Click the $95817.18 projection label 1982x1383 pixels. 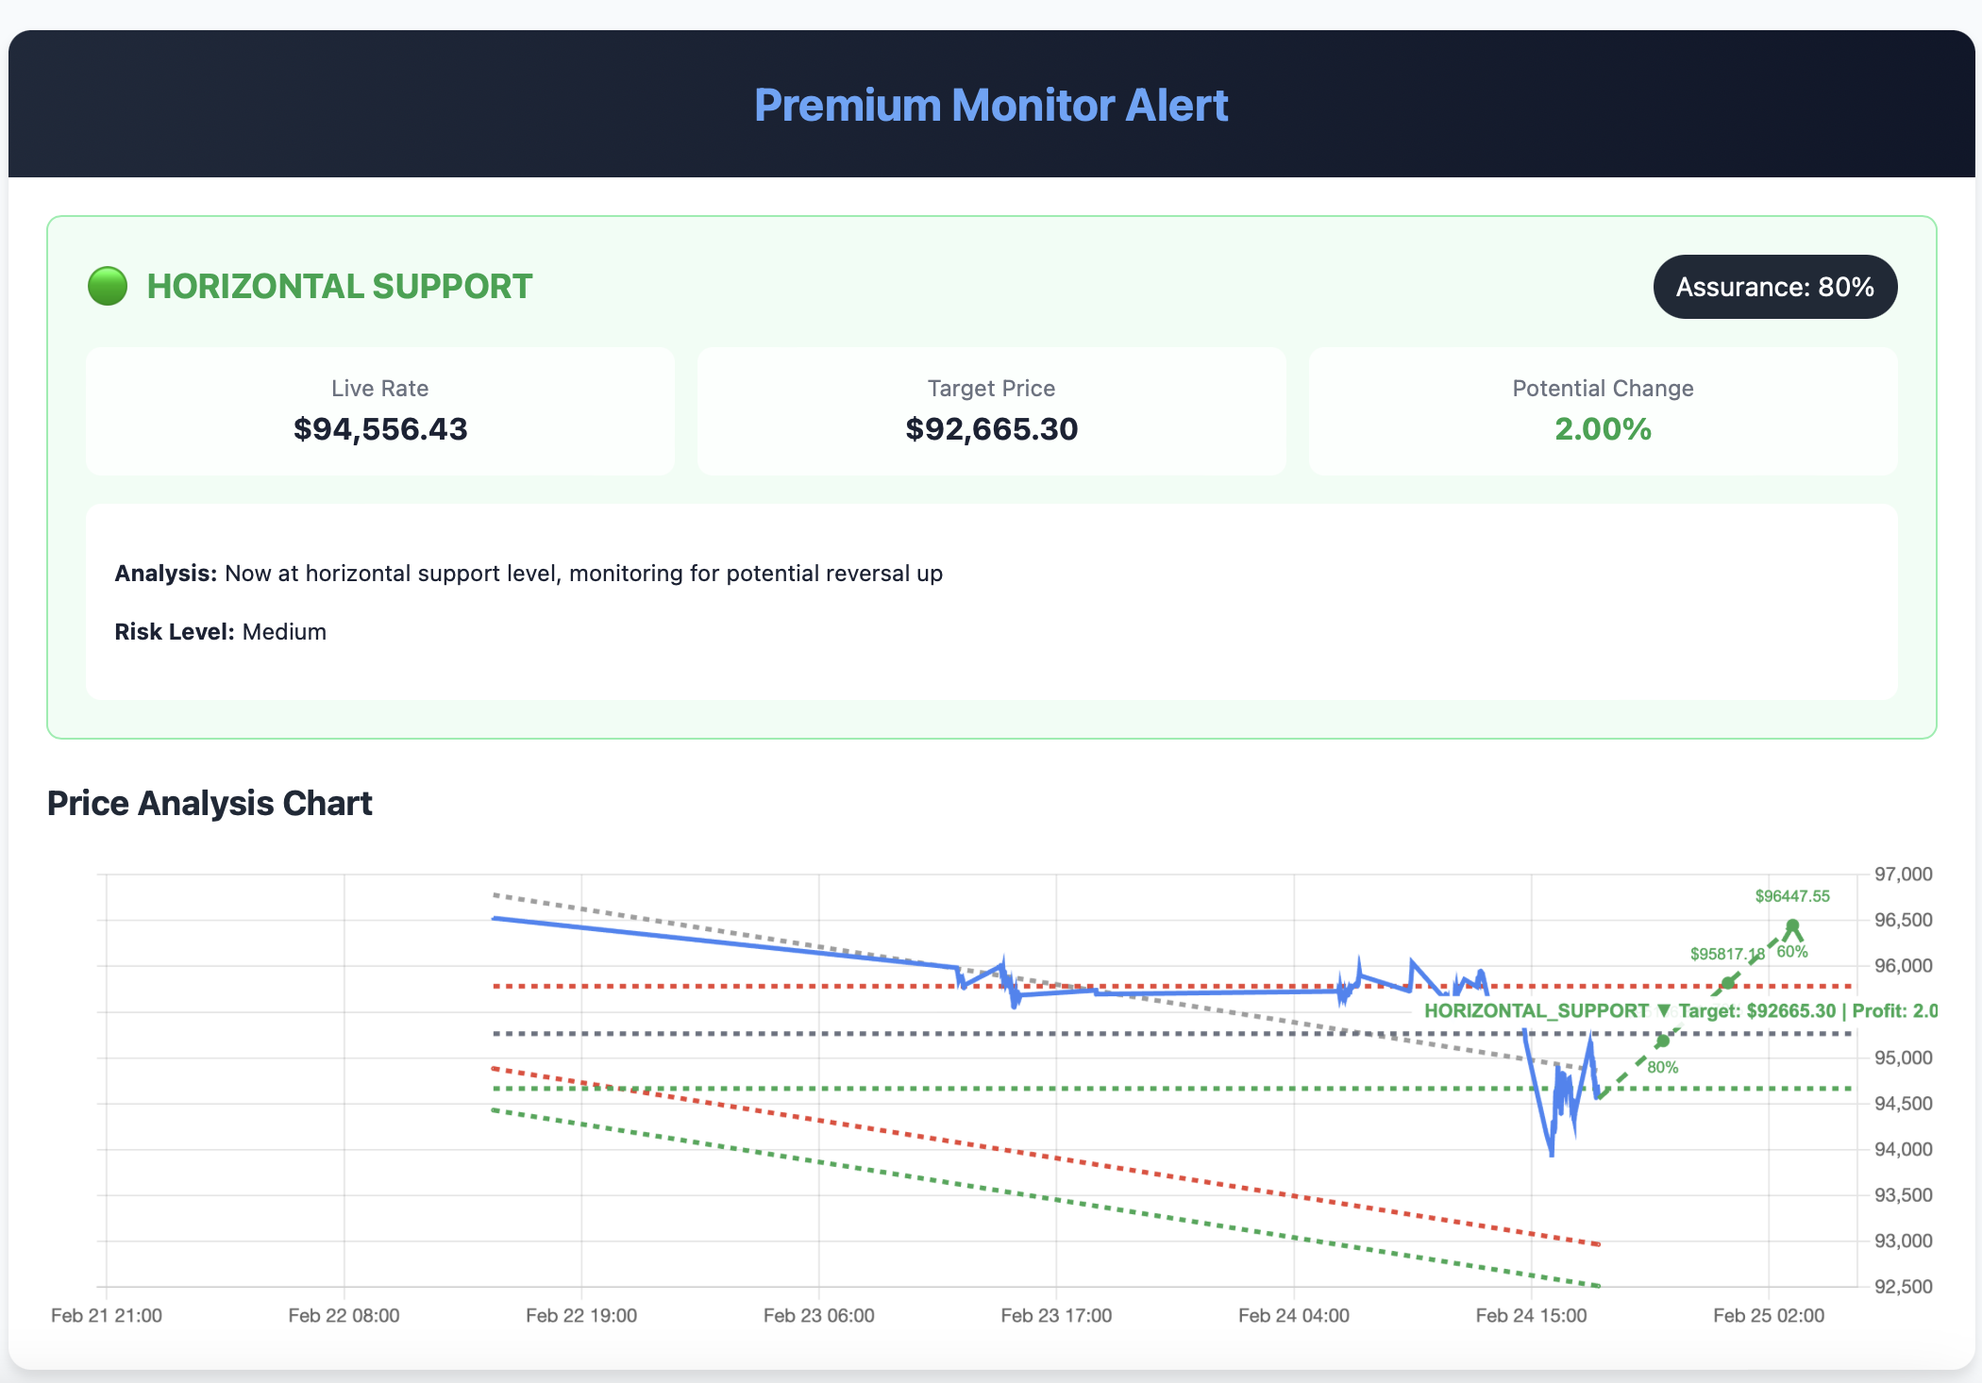point(1727,954)
